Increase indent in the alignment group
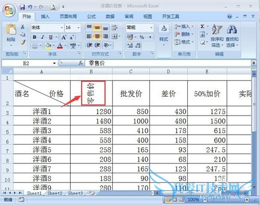The height and width of the screenshot is (205, 260). (x=97, y=45)
